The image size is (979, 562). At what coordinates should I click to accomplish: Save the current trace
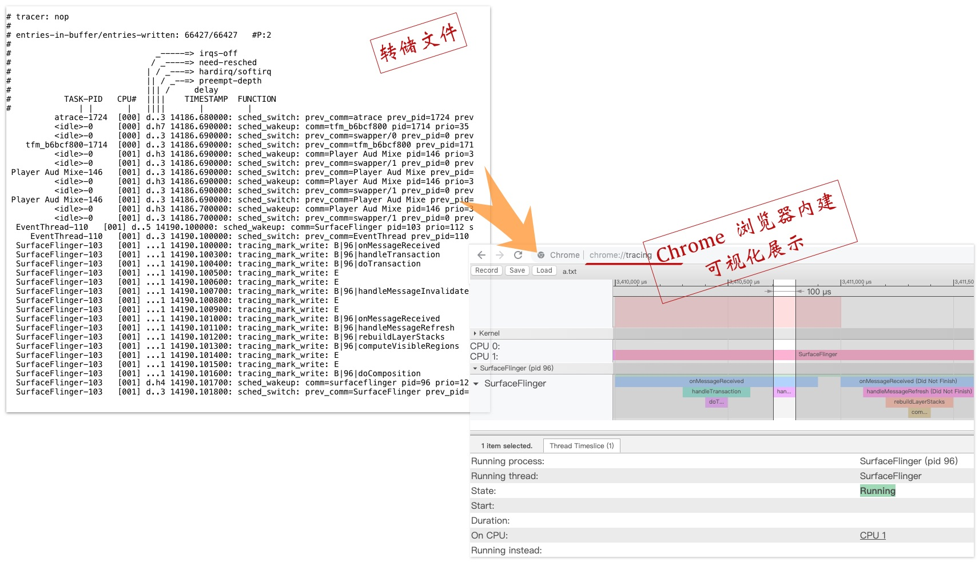pyautogui.click(x=517, y=270)
